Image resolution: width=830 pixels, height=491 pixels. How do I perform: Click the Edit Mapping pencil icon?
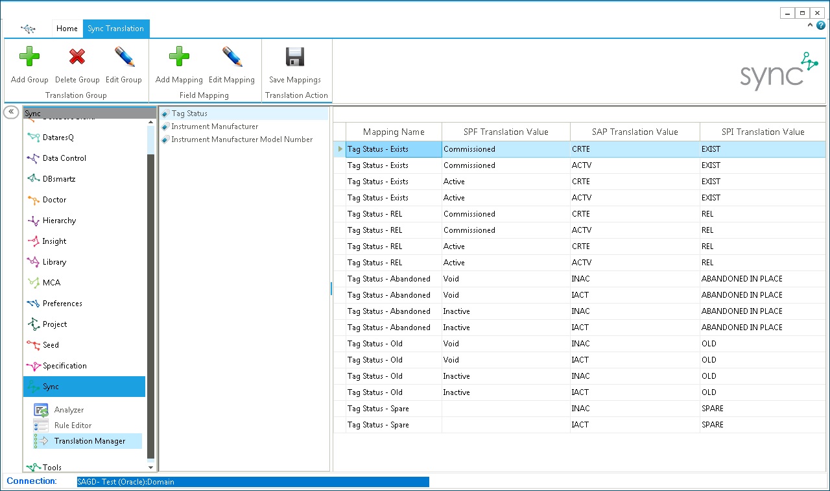click(231, 57)
